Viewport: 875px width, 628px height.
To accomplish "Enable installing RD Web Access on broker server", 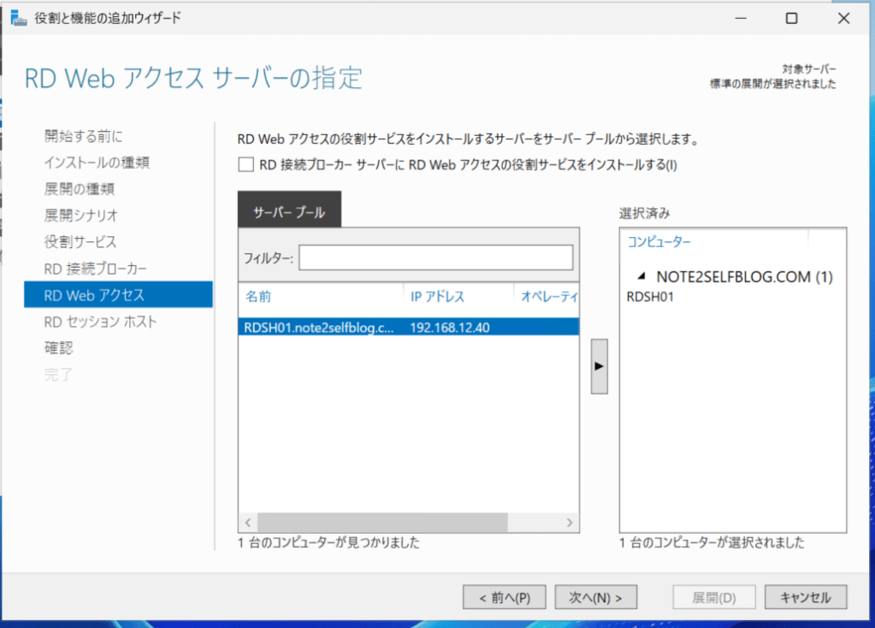I will [x=246, y=165].
